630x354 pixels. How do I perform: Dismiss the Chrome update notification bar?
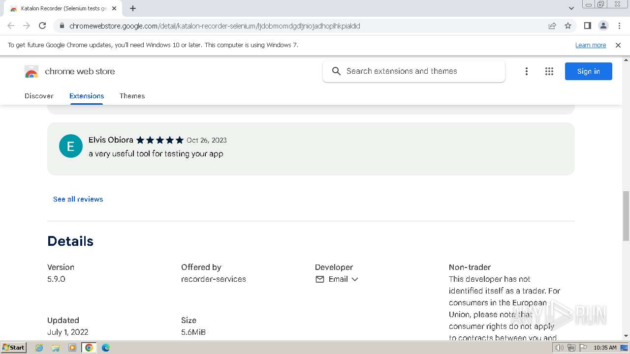pos(618,45)
